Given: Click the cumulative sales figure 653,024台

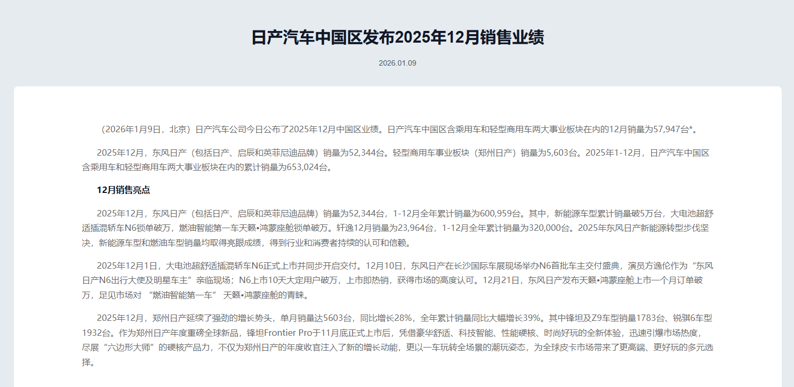Looking at the screenshot, I should [x=310, y=167].
